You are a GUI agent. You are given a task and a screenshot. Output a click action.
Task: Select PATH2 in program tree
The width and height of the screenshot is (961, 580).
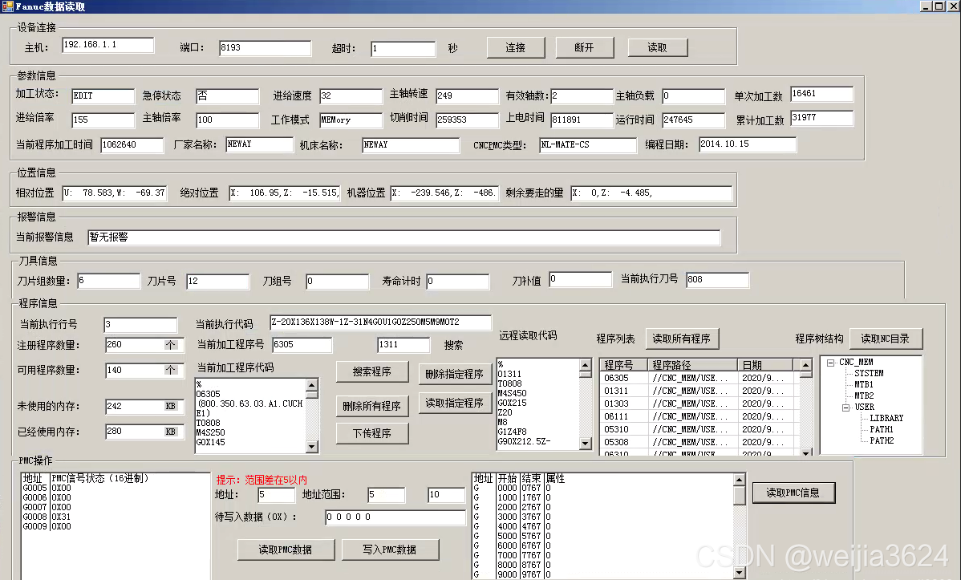click(882, 441)
